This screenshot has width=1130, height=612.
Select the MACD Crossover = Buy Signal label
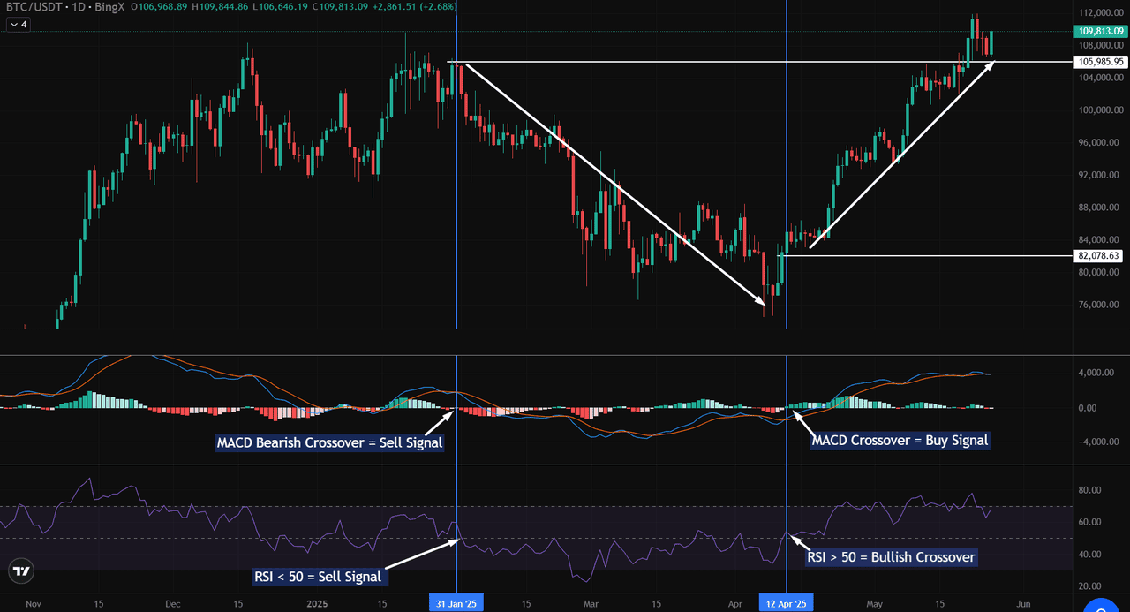coord(900,440)
